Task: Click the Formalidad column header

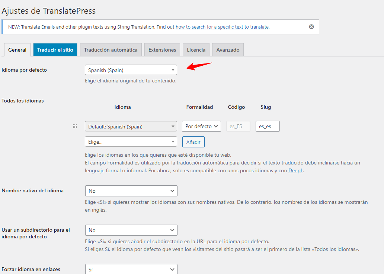Action: click(199, 107)
